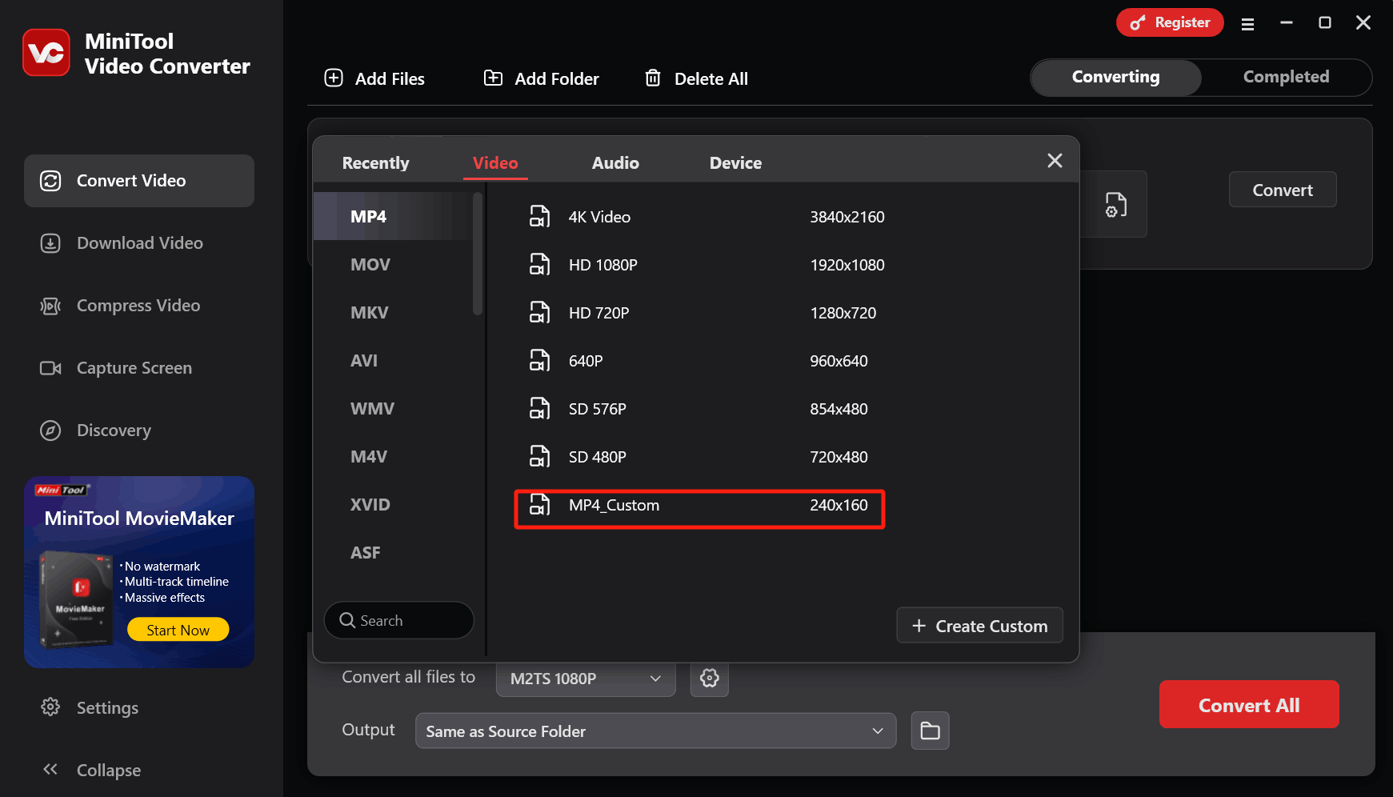Click the file settings icon beside Convert
The width and height of the screenshot is (1393, 797).
coord(1115,205)
